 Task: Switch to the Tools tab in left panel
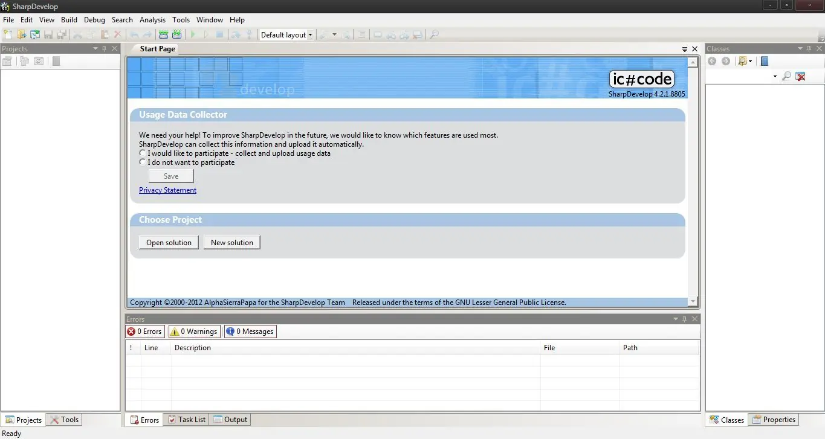coord(65,420)
